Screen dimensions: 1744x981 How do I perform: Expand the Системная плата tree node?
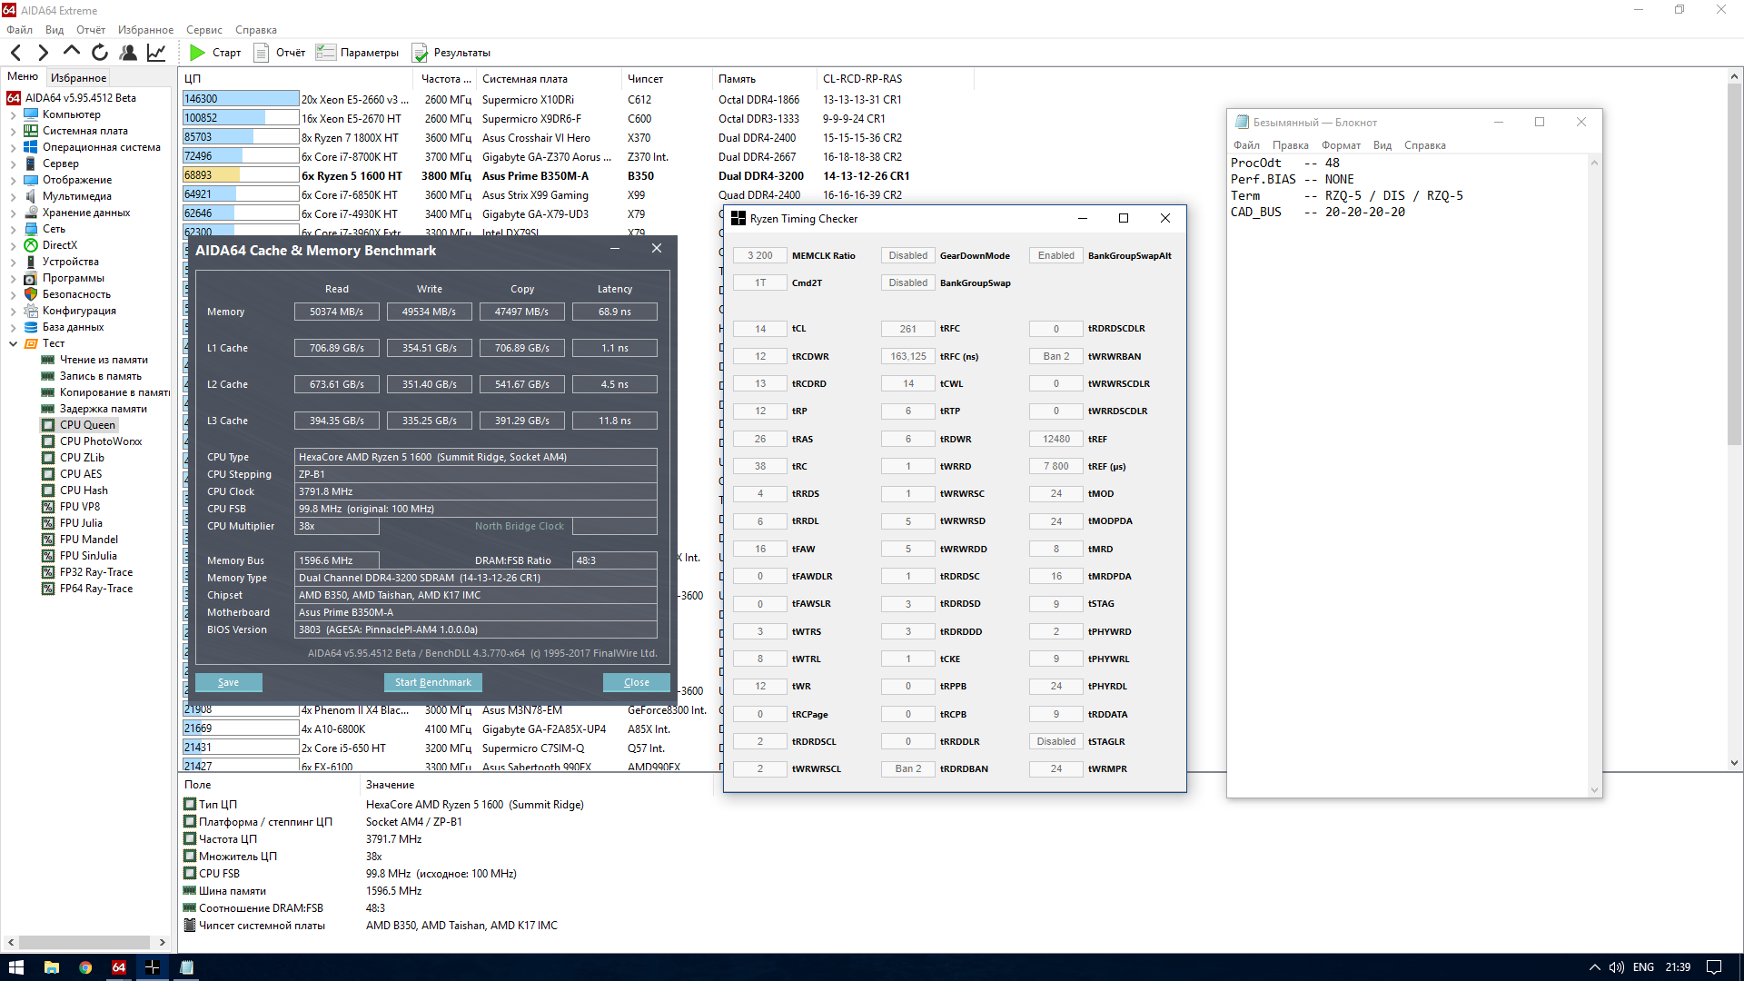coord(13,132)
